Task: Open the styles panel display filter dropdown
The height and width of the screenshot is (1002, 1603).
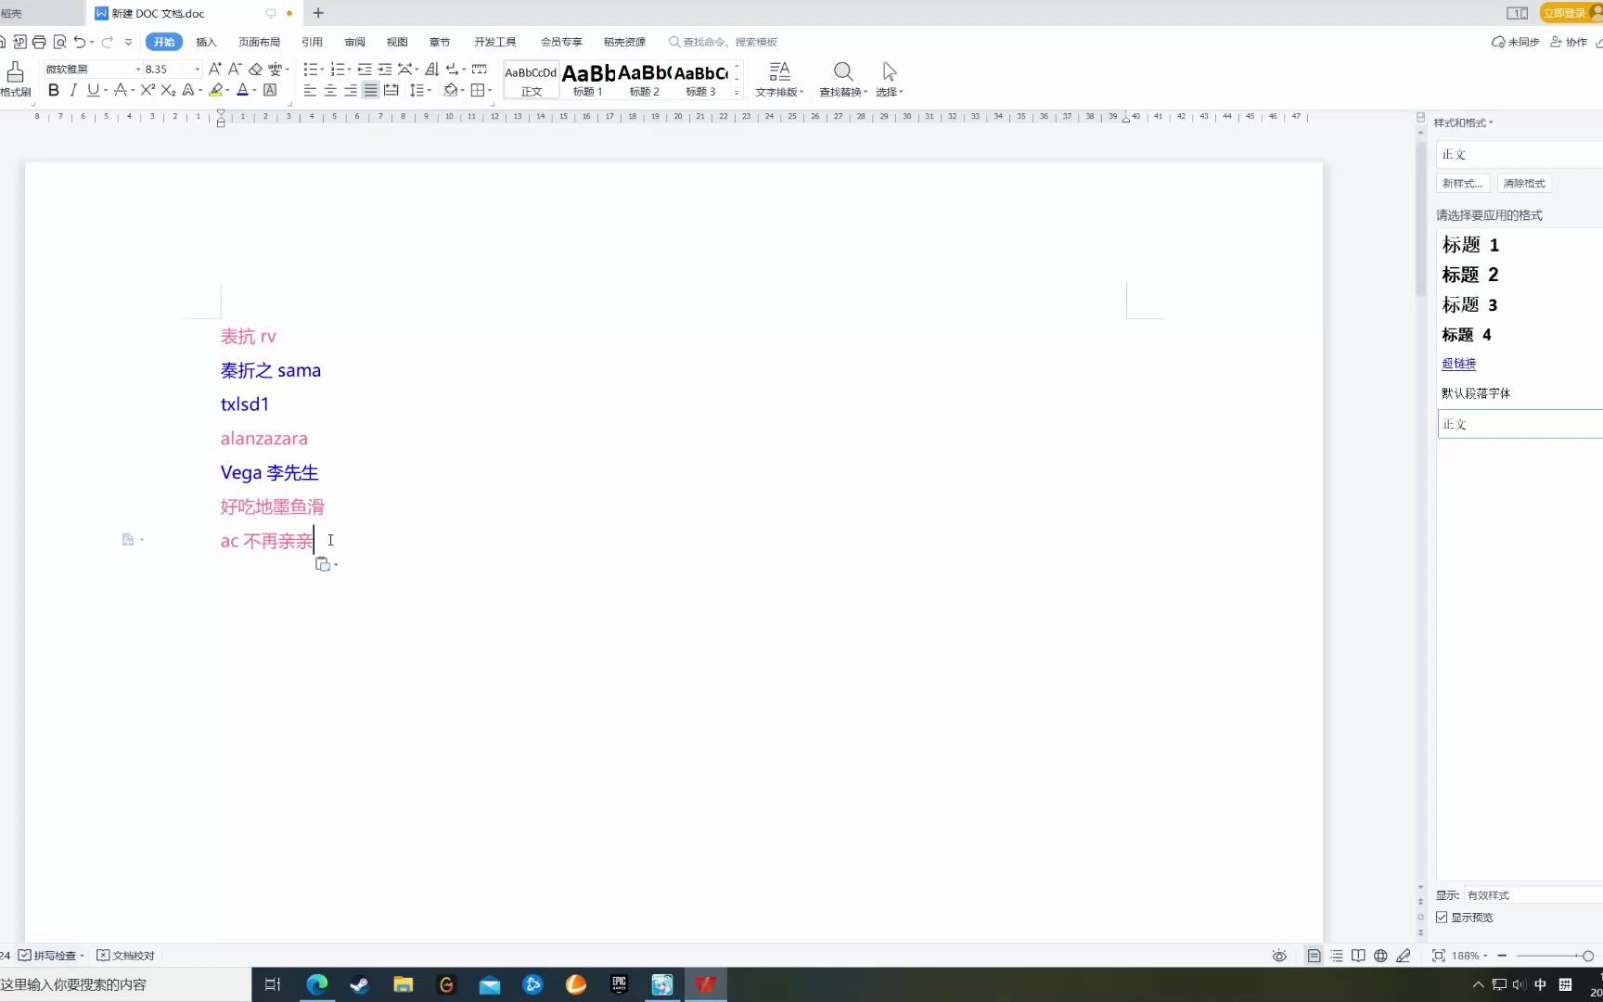Action: (1533, 895)
